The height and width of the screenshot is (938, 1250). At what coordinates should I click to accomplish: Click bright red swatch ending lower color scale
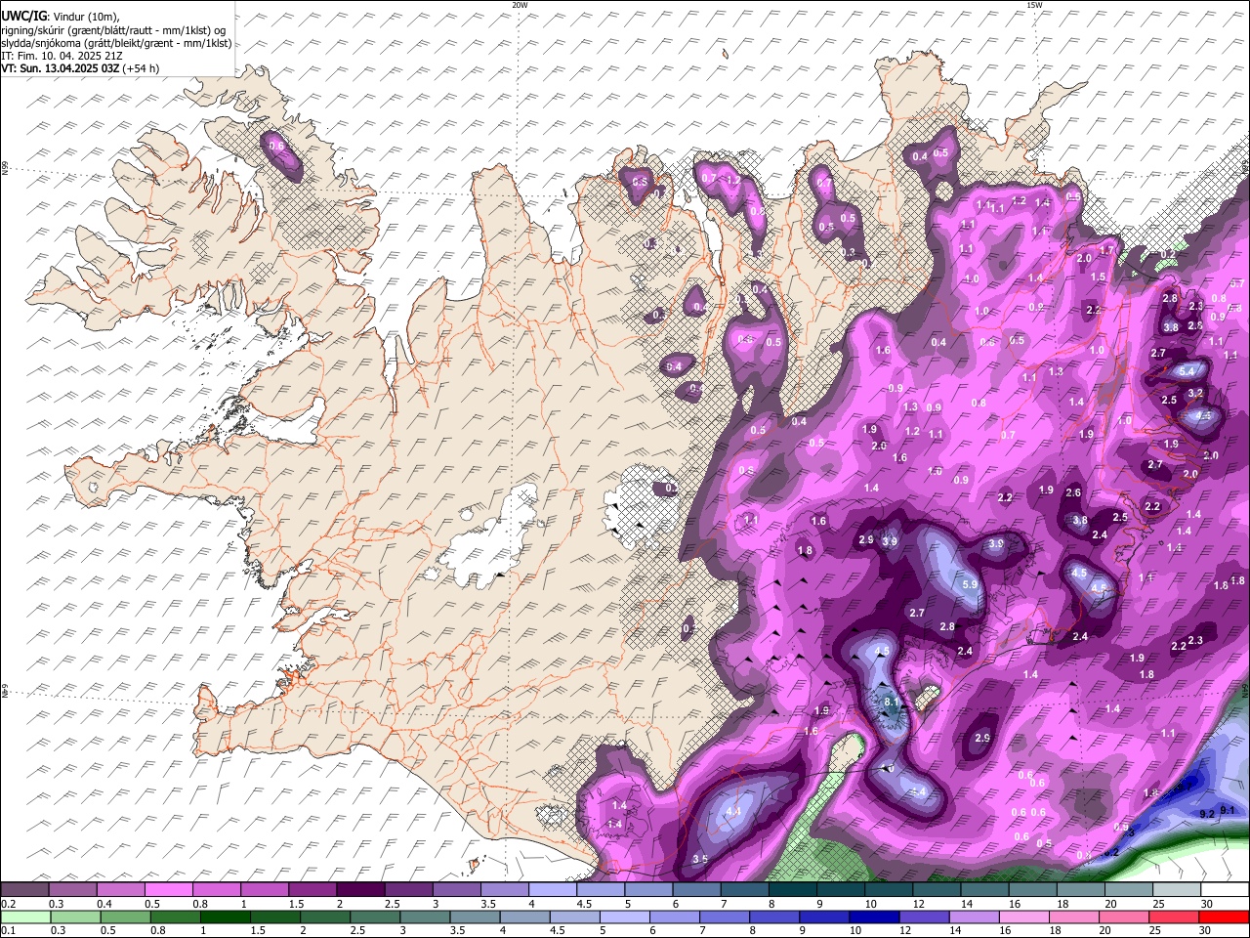1225,917
